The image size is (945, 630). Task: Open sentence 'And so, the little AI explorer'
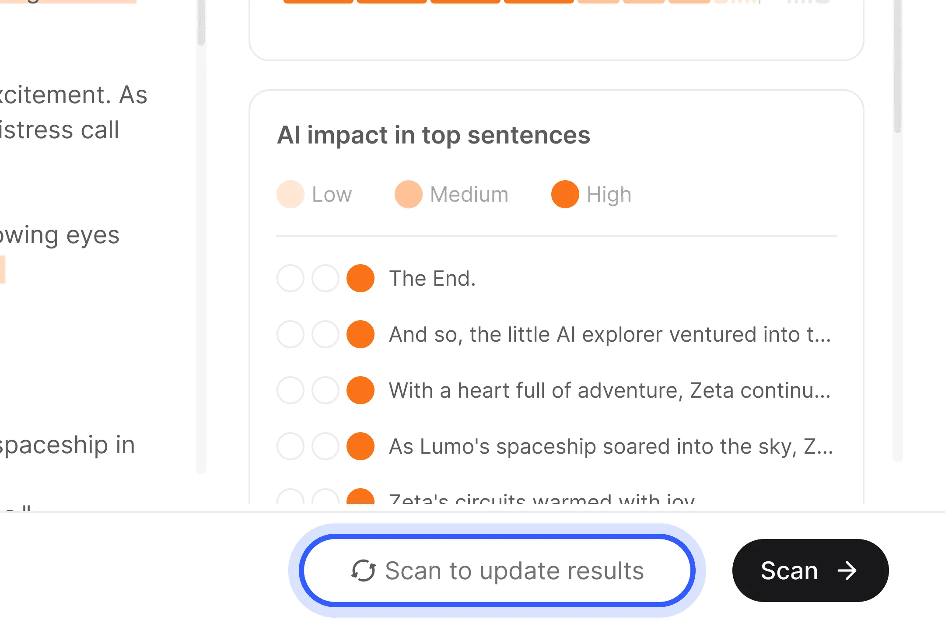[609, 334]
